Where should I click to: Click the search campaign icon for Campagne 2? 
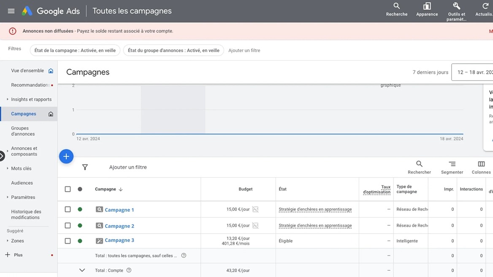[99, 226]
